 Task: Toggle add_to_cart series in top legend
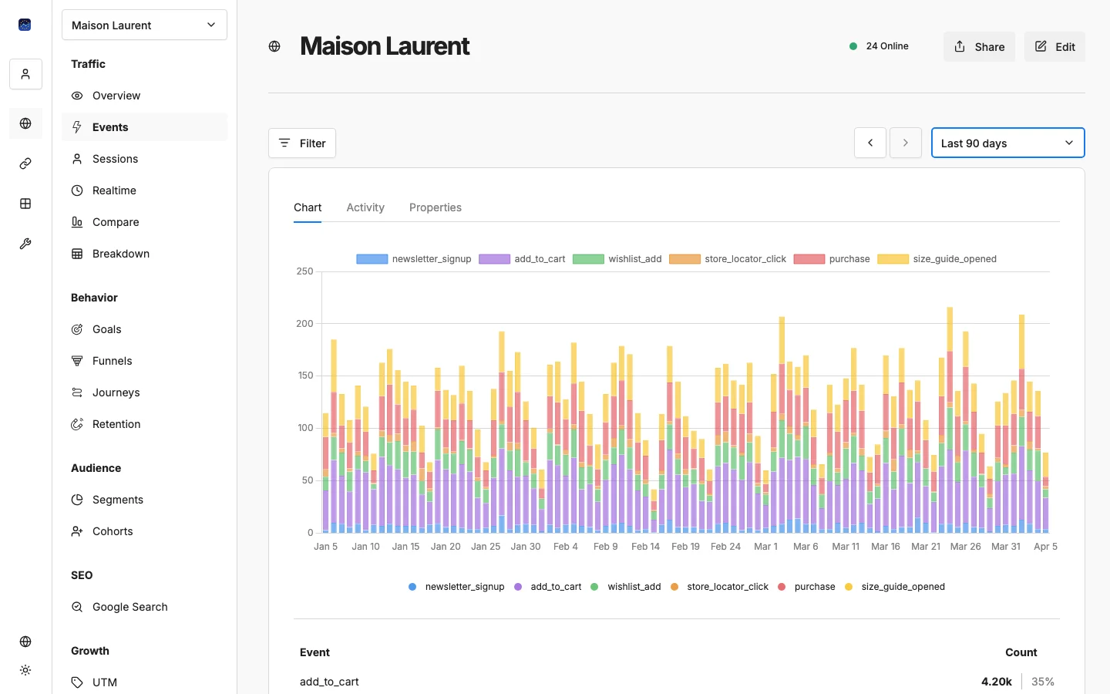click(522, 259)
